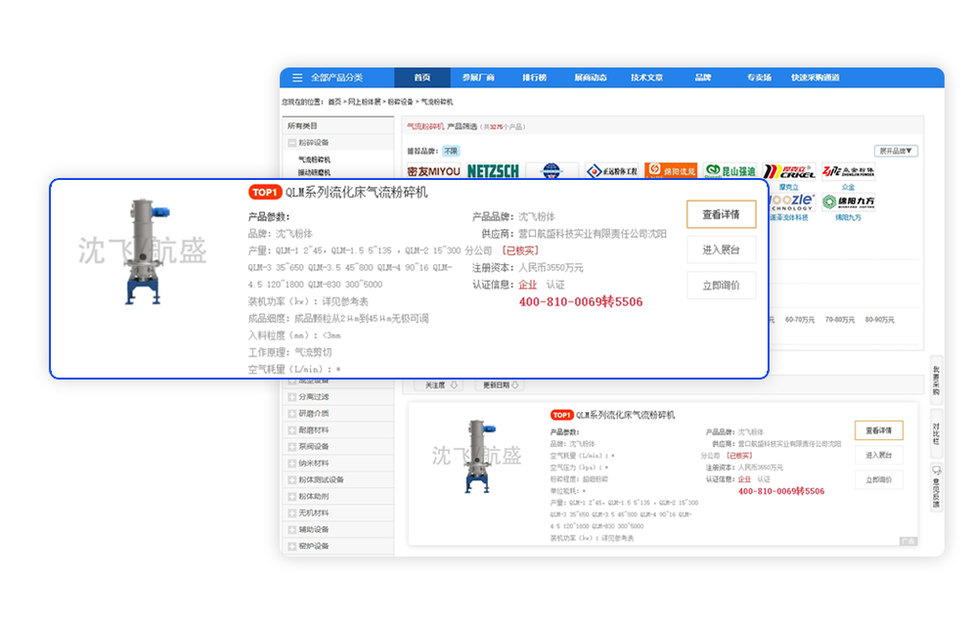Image resolution: width=972 pixels, height=629 pixels.
Task: Open the 对比栏 side tab
Action: pyautogui.click(x=936, y=433)
